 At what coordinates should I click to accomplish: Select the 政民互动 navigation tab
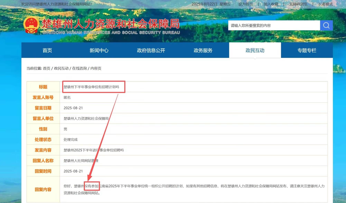(x=255, y=50)
